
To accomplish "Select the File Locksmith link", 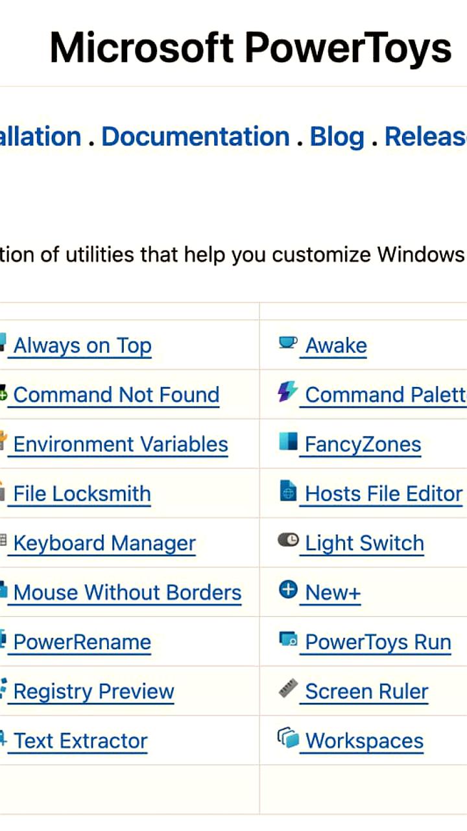I will click(82, 494).
